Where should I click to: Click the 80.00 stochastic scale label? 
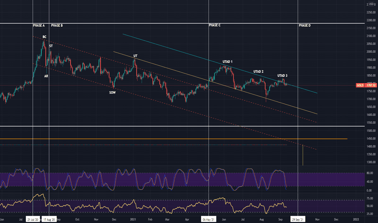[369, 173]
